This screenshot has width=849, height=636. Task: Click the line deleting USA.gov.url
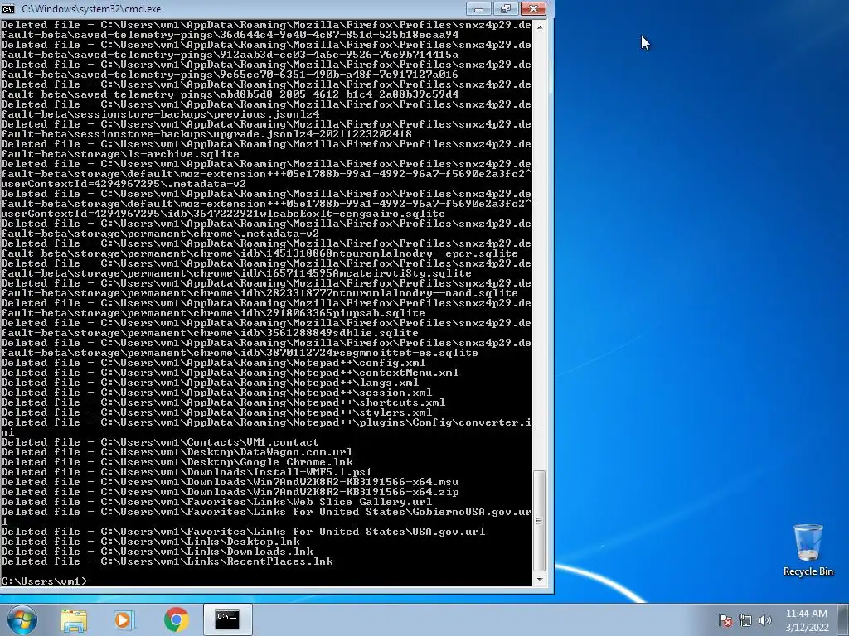pyautogui.click(x=243, y=532)
